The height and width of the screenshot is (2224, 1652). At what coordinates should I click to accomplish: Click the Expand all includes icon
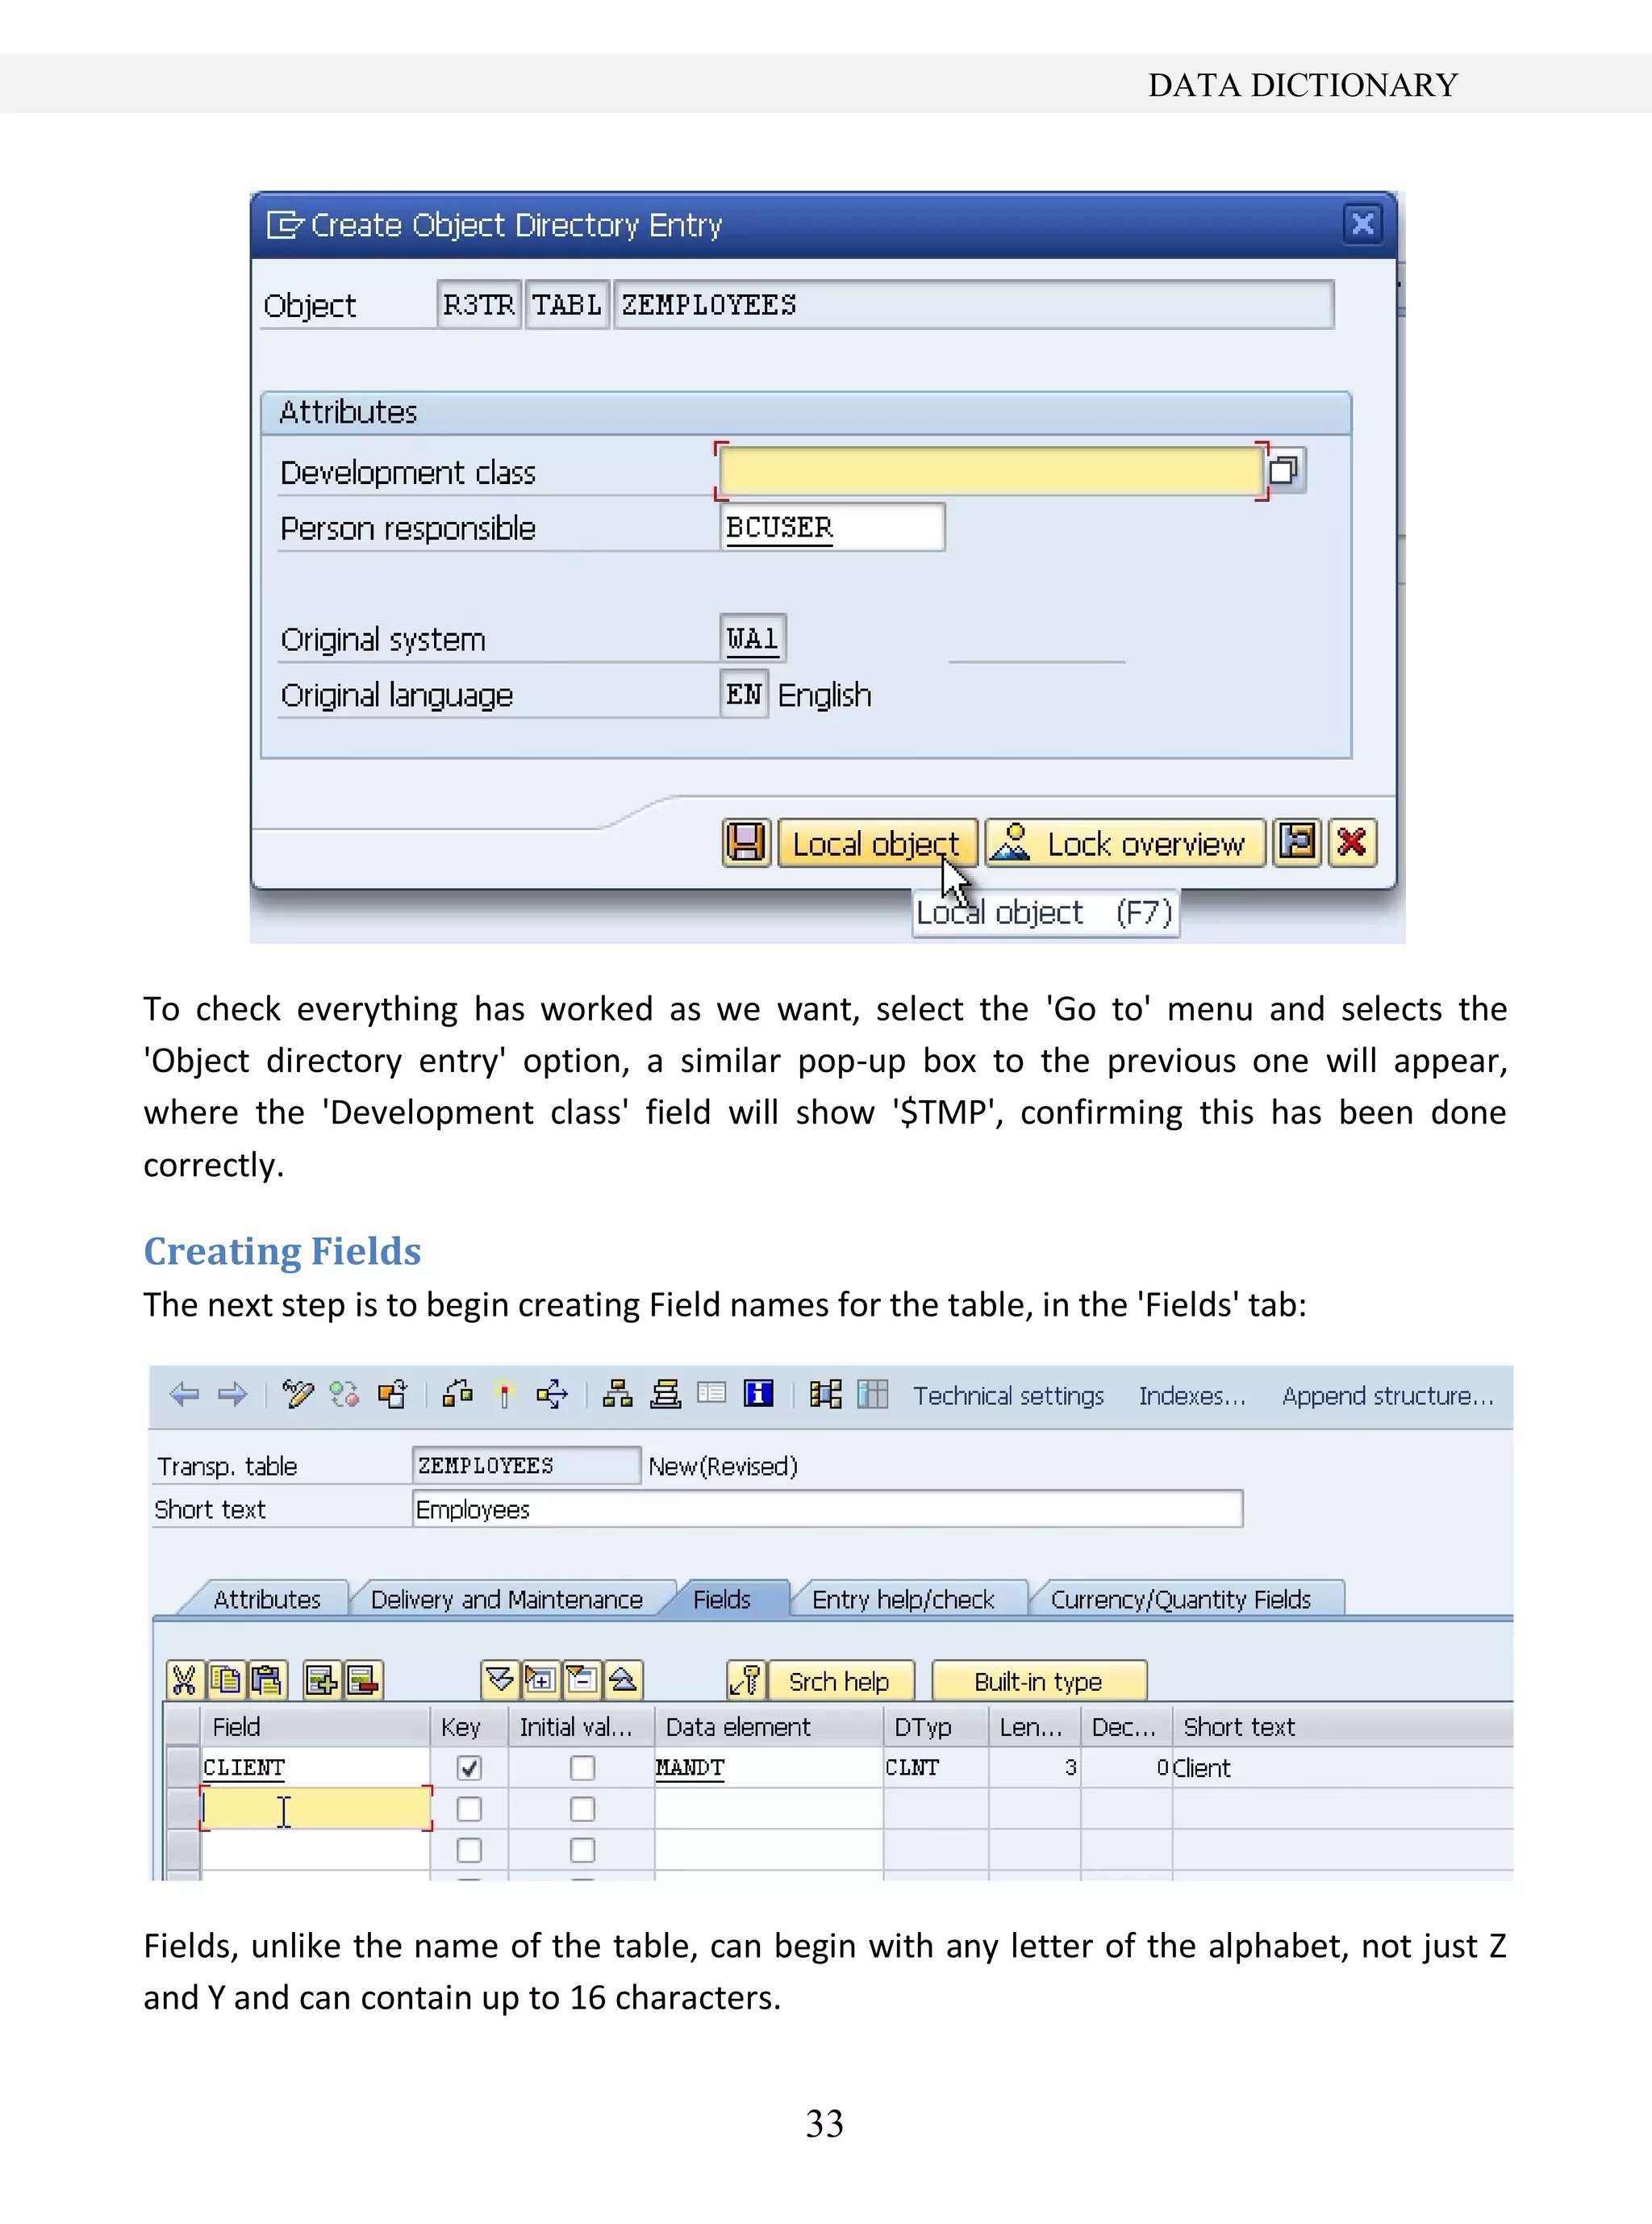(x=500, y=1680)
